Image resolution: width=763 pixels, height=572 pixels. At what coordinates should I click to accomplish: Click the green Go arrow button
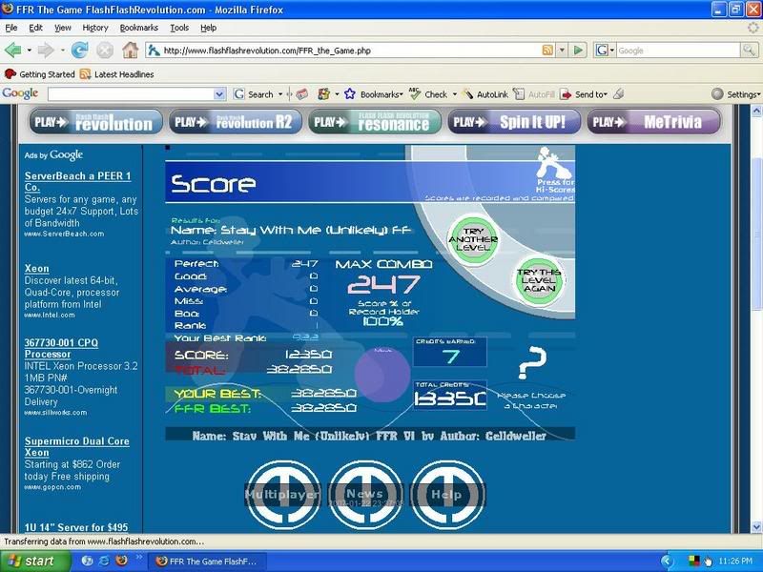pos(578,51)
